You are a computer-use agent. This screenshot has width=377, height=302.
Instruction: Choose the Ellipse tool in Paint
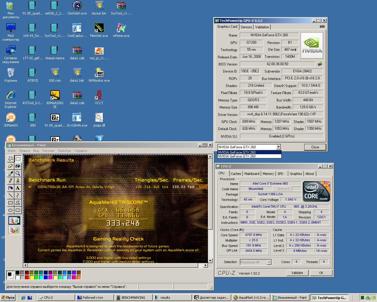11,210
